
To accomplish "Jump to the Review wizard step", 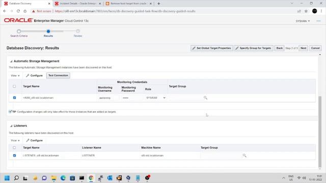I will click(78, 33).
